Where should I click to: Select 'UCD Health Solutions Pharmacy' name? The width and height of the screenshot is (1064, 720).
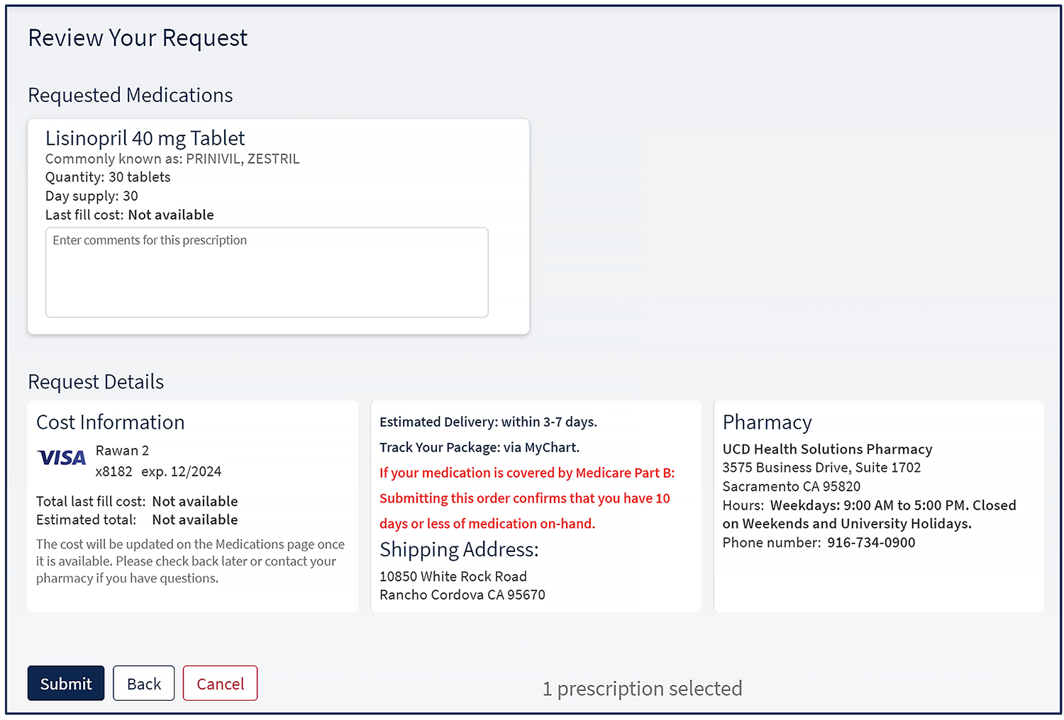point(827,449)
